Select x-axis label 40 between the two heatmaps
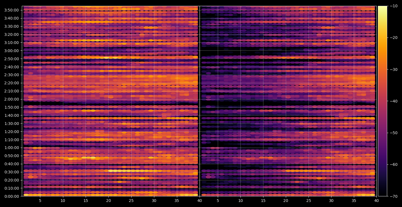The height and width of the screenshot is (207, 402). 200,201
